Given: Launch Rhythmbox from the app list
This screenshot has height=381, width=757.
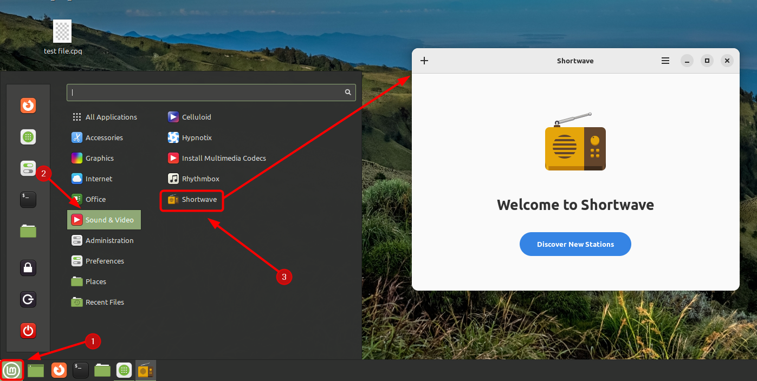Looking at the screenshot, I should coord(194,179).
